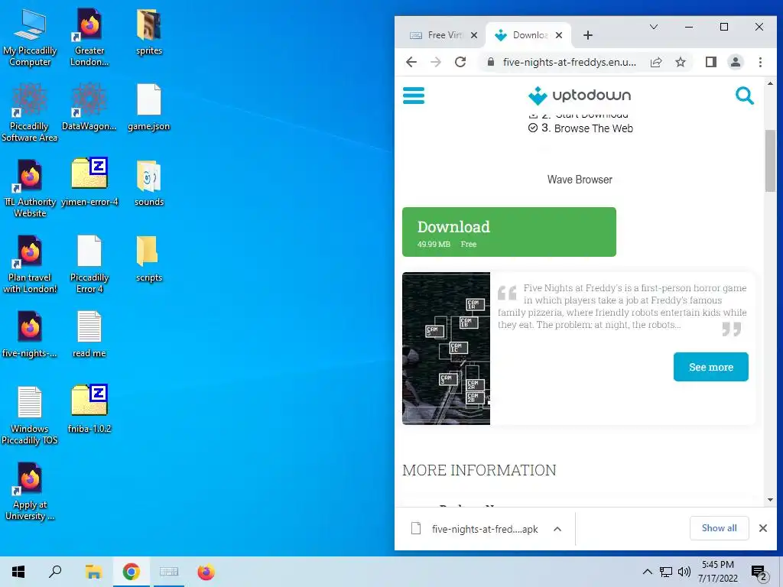
Task: Open the Chrome profile avatar
Action: coord(736,62)
